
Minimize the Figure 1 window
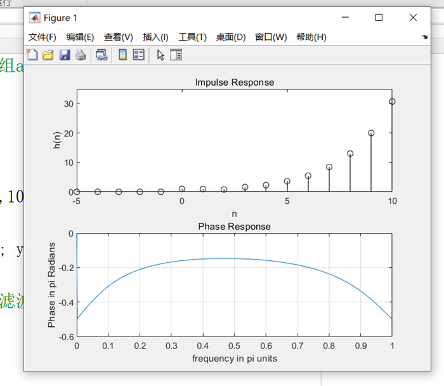345,18
